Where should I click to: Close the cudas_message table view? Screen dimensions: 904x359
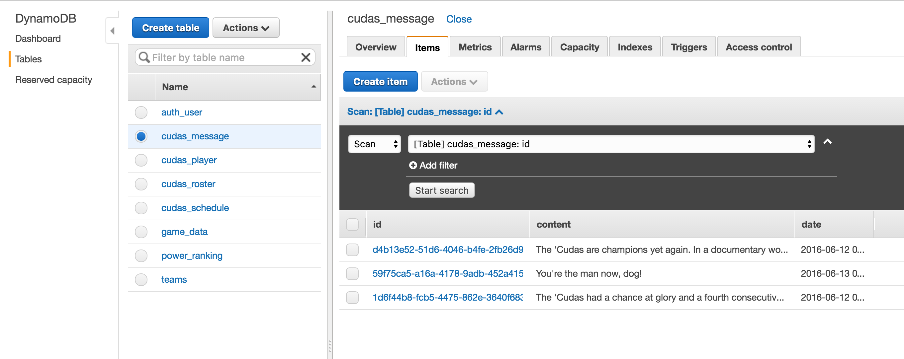click(x=459, y=19)
